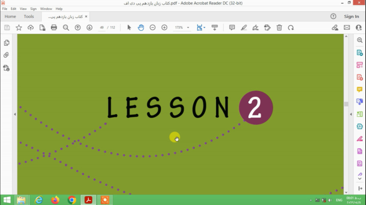This screenshot has width=366, height=205.
Task: Open the Find text magnifier
Action: [66, 28]
